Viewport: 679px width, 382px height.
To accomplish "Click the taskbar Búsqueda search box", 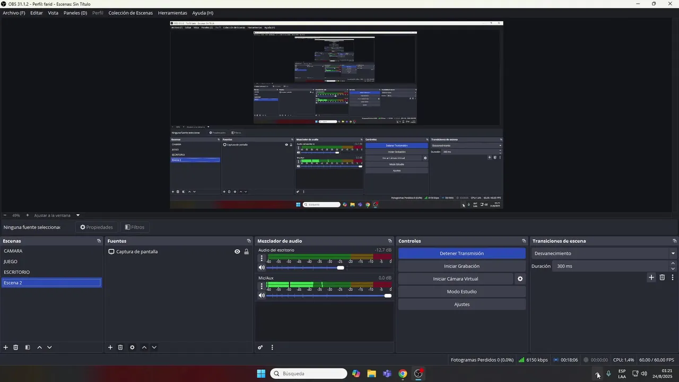I will pyautogui.click(x=309, y=374).
